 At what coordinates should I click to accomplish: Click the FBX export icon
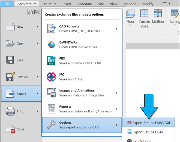pyautogui.click(x=51, y=61)
